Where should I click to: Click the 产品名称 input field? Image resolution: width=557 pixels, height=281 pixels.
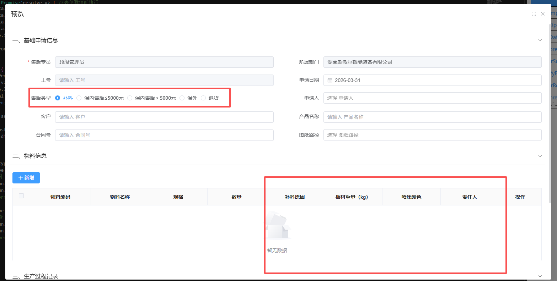(x=432, y=117)
